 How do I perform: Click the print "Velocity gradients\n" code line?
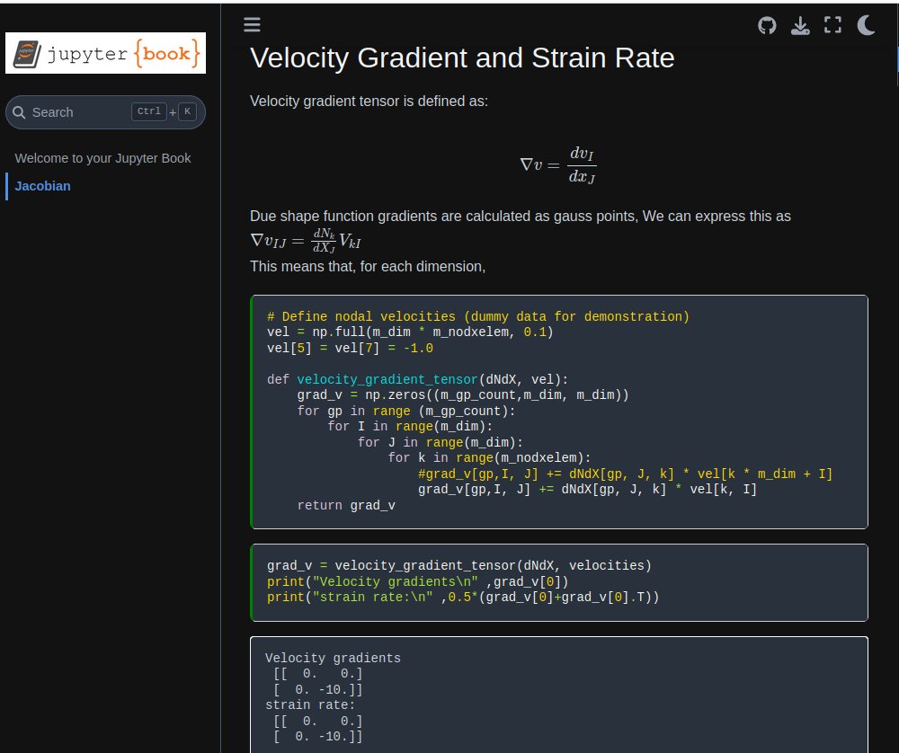pyautogui.click(x=418, y=581)
